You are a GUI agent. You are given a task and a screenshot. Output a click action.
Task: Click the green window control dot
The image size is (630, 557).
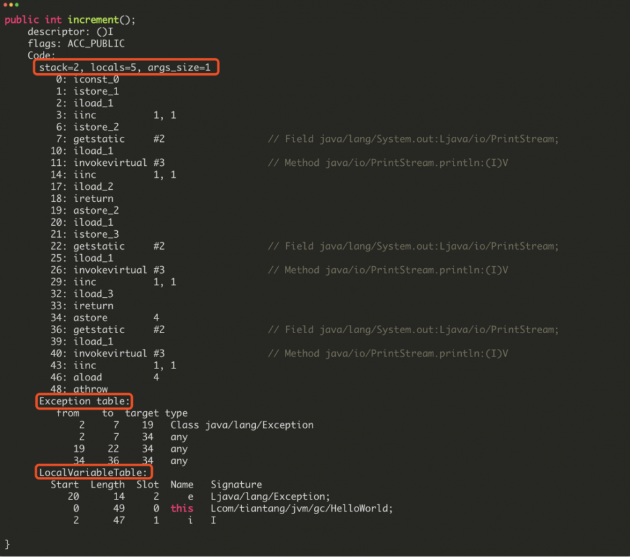[16, 4]
